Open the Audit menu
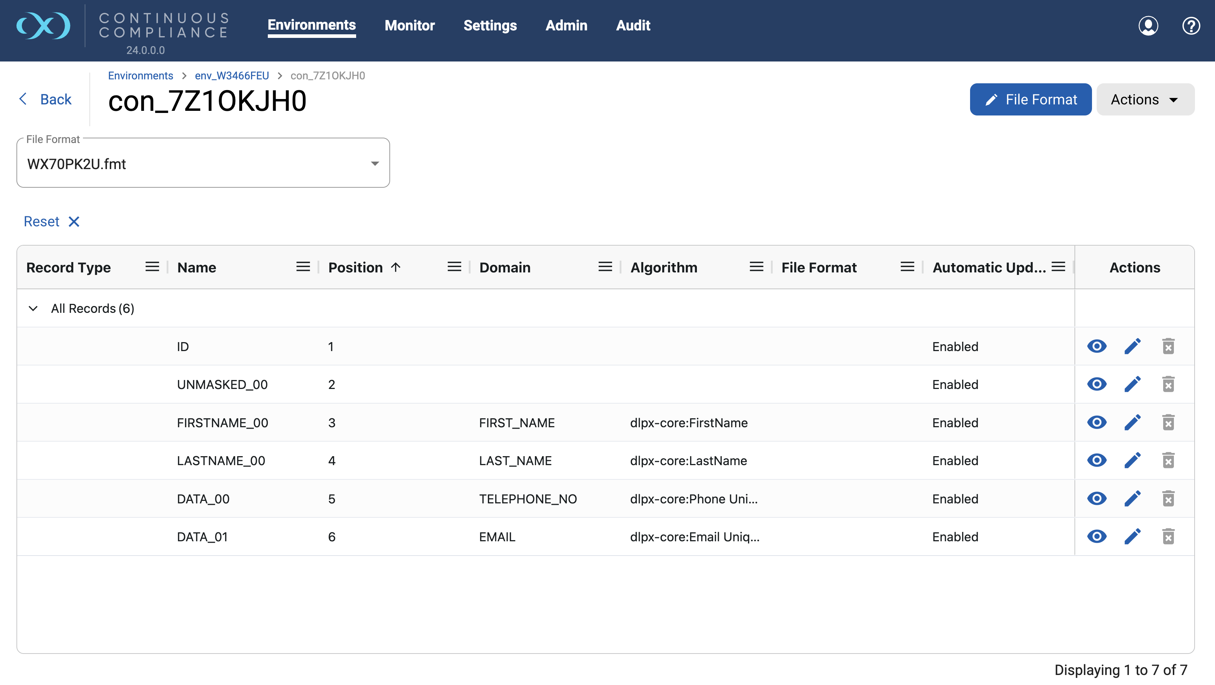The image size is (1215, 685). point(633,25)
